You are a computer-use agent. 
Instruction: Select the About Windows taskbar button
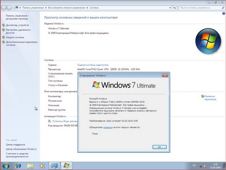coord(66,166)
